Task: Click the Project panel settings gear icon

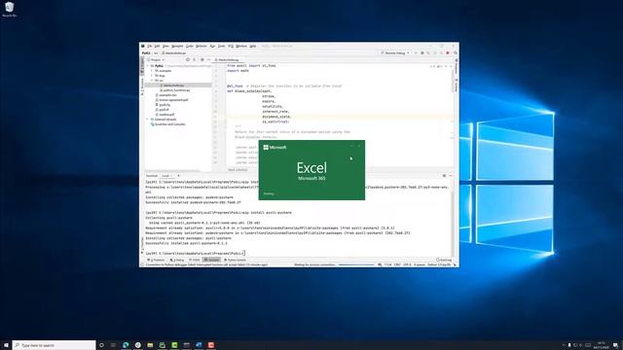Action: (x=202, y=60)
